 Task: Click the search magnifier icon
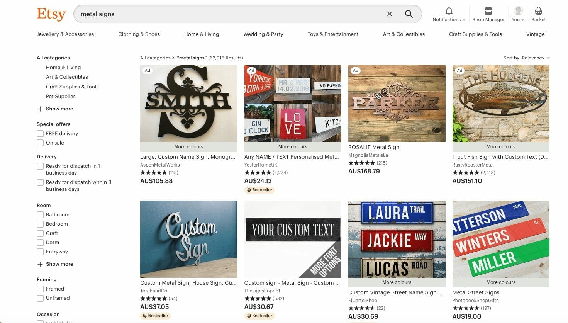click(x=409, y=14)
